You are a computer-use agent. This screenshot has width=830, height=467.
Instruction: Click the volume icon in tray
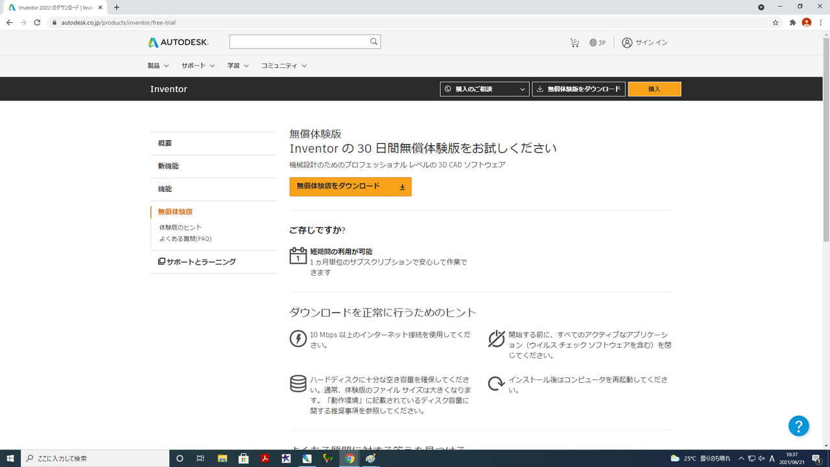point(762,459)
